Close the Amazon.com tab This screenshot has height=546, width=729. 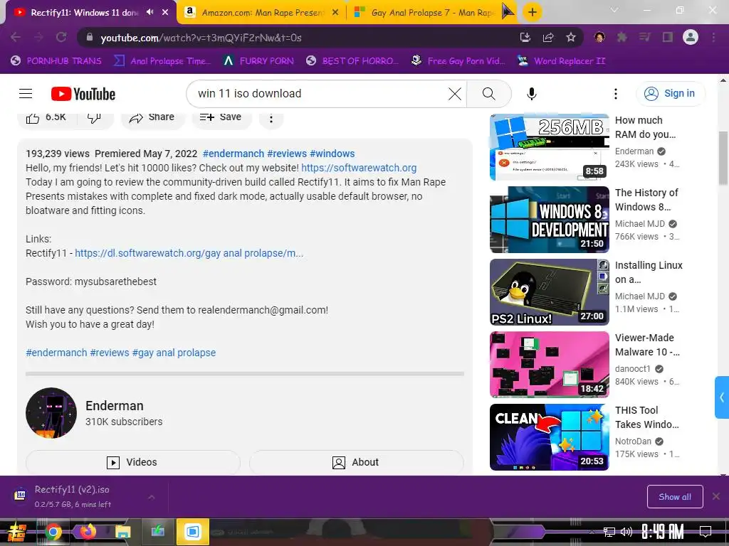coord(335,12)
